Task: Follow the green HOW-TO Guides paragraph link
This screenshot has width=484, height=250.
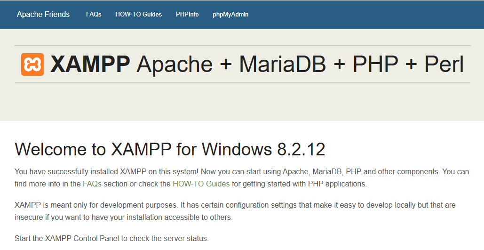Action: click(x=201, y=184)
